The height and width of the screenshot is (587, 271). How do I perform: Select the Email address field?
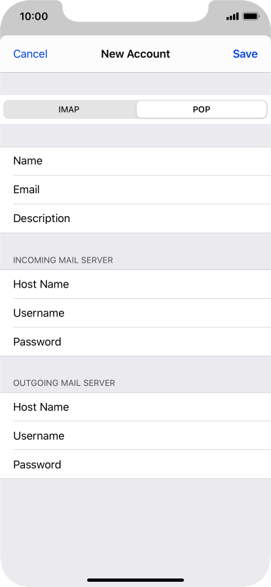tap(135, 190)
